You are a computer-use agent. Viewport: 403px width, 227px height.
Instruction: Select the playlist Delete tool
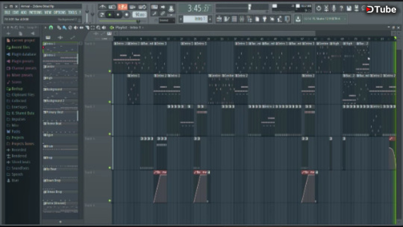(x=70, y=27)
